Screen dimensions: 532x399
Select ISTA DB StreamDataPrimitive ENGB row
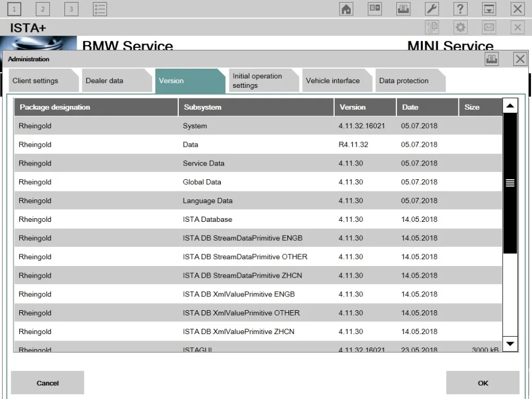pos(258,238)
